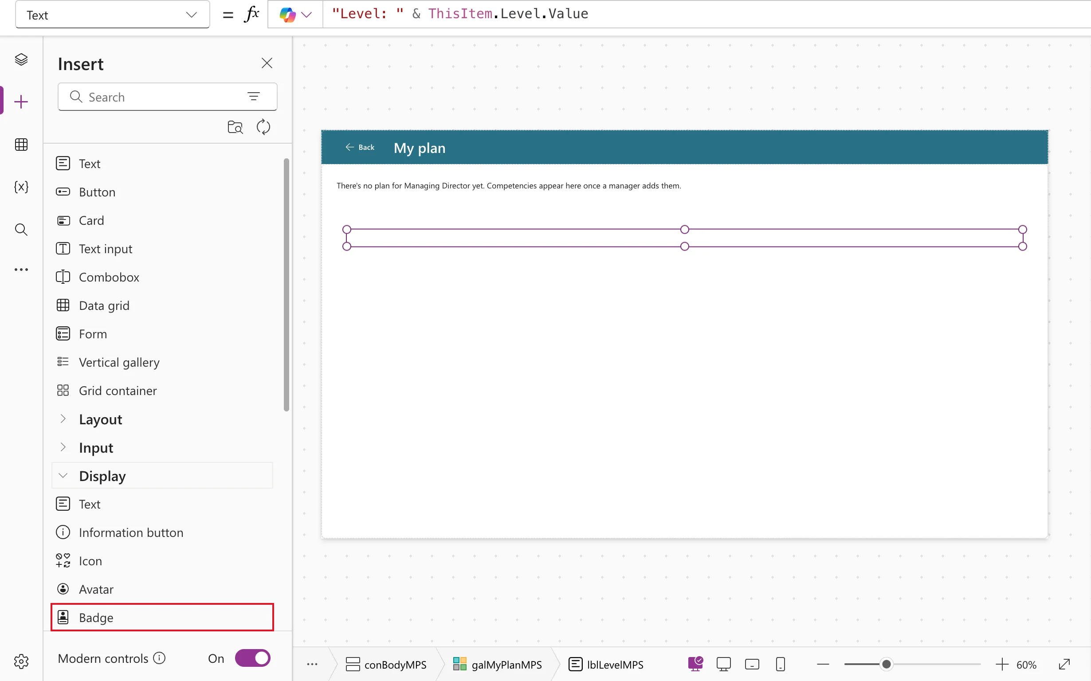Click the Copilot formula icon
This screenshot has height=681, width=1091.
287,15
